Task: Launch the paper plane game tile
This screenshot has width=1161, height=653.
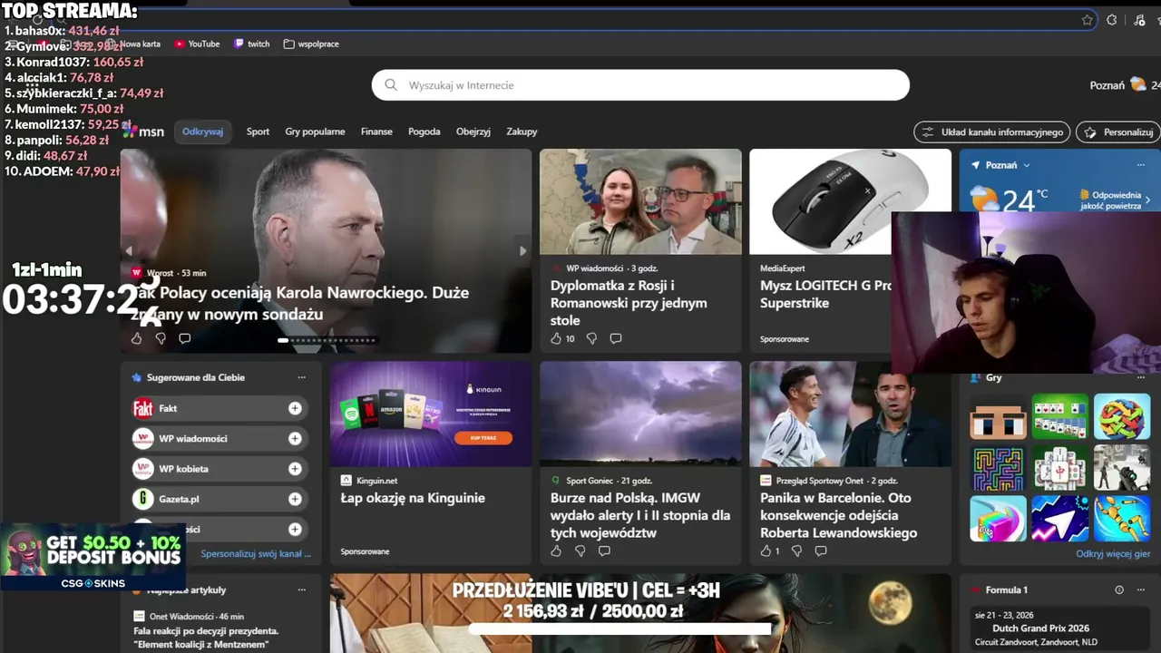Action: [x=1060, y=518]
